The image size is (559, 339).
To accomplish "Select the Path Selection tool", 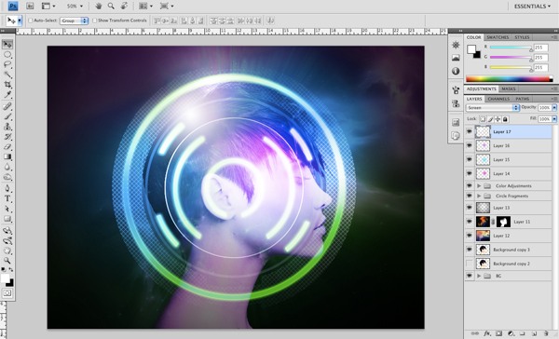I will click(x=7, y=209).
